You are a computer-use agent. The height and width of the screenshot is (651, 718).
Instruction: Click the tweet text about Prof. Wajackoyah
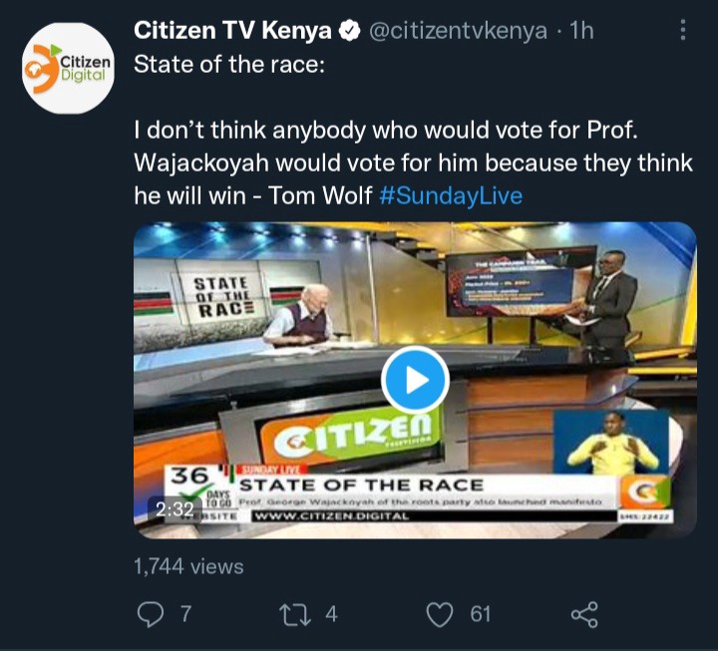(413, 163)
